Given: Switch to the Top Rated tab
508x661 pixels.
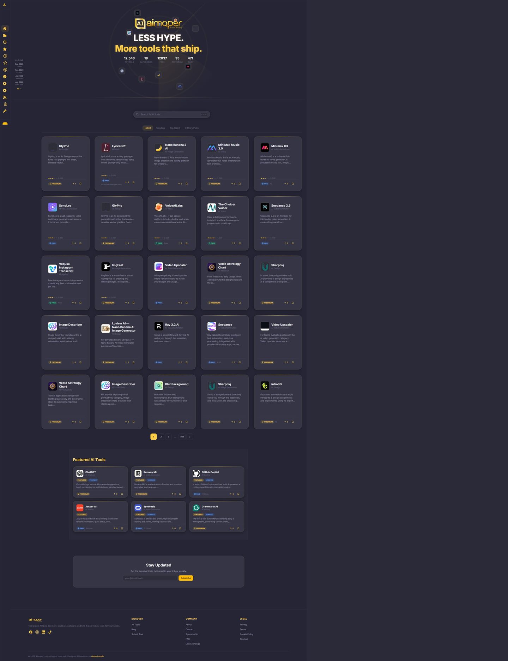Looking at the screenshot, I should pos(175,128).
